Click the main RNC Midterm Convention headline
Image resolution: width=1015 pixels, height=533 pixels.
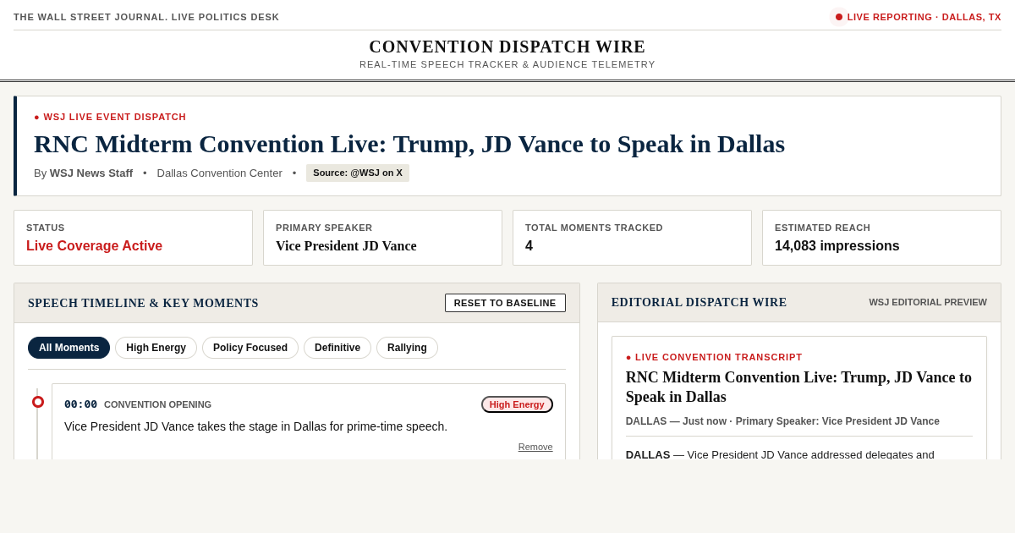[x=409, y=144]
